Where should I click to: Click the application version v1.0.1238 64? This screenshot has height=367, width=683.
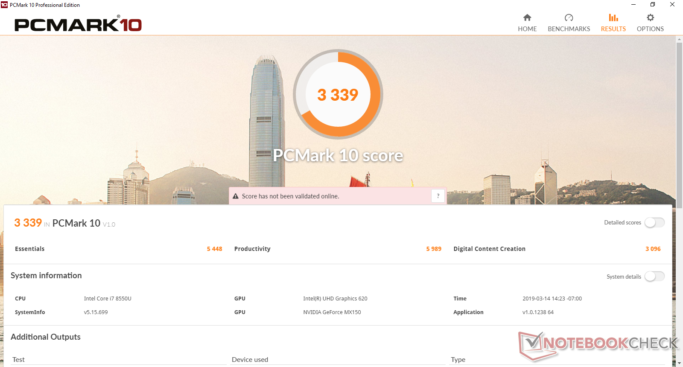point(538,312)
